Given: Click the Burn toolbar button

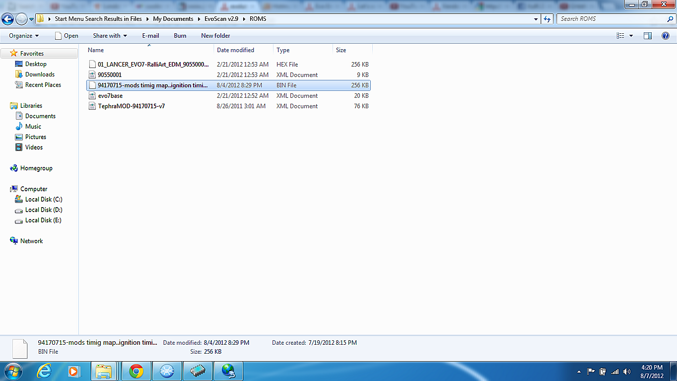Looking at the screenshot, I should [x=180, y=36].
